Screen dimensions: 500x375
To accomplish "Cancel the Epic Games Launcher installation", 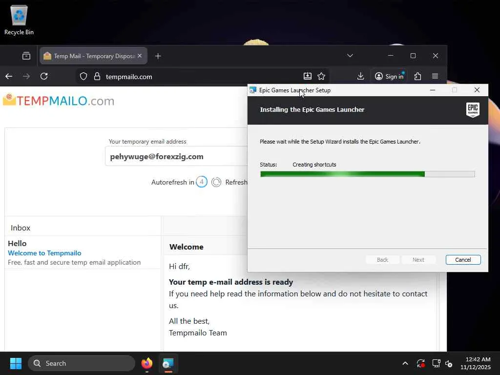I will click(x=463, y=260).
